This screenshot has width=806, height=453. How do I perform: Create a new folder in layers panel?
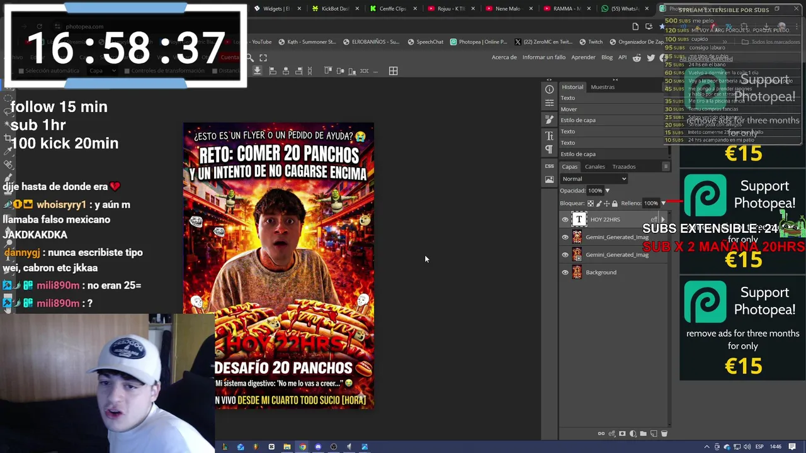tap(643, 433)
